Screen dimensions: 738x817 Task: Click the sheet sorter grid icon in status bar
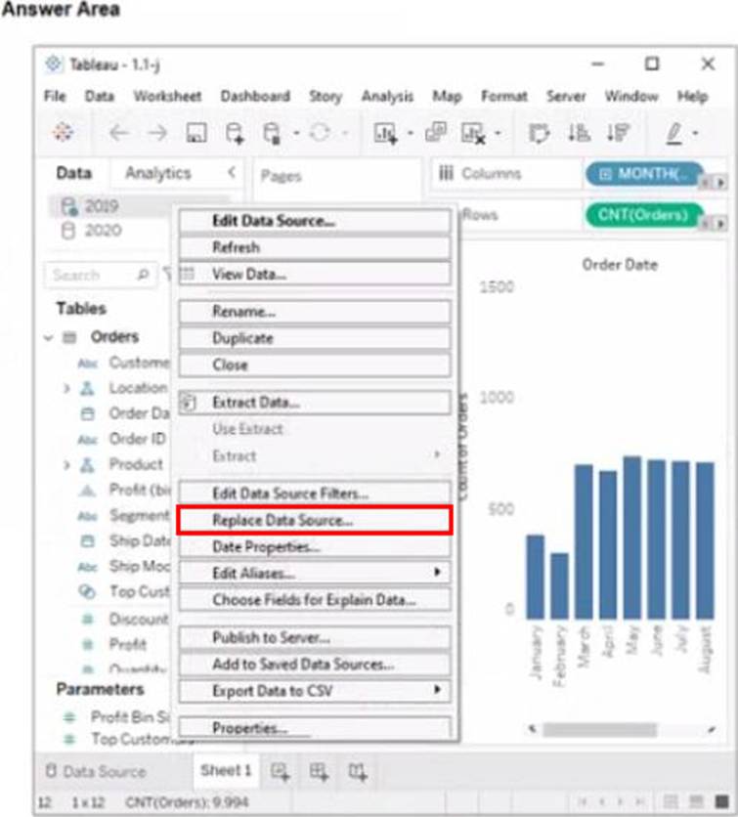(x=671, y=800)
